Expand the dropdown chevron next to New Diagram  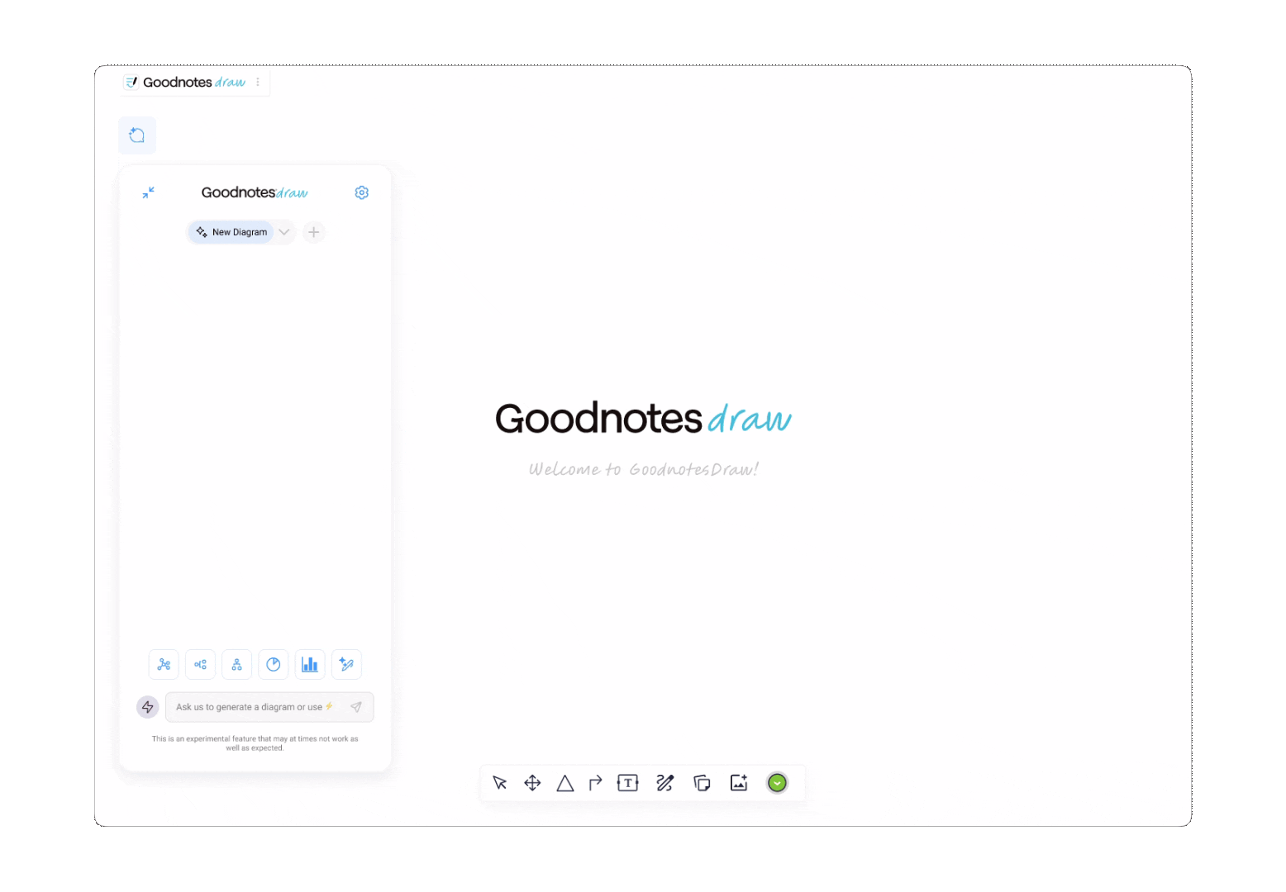tap(284, 232)
